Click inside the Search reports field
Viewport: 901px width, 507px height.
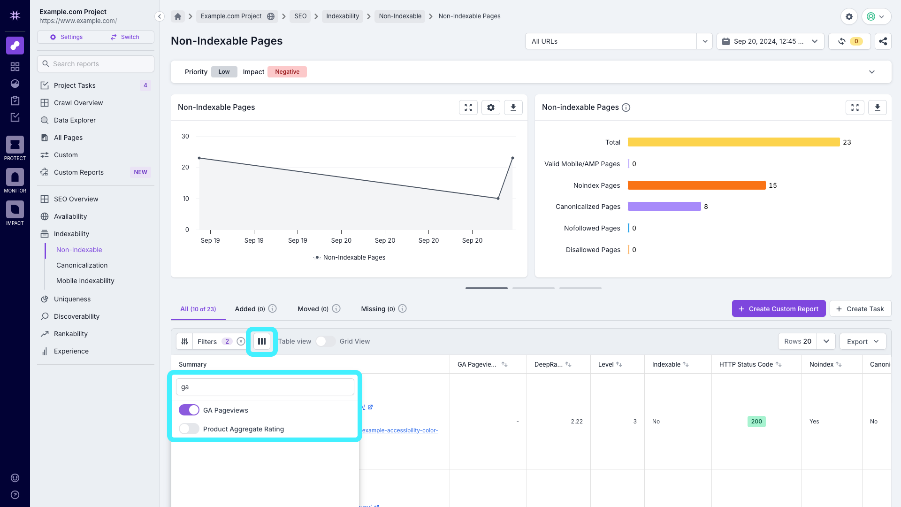95,64
